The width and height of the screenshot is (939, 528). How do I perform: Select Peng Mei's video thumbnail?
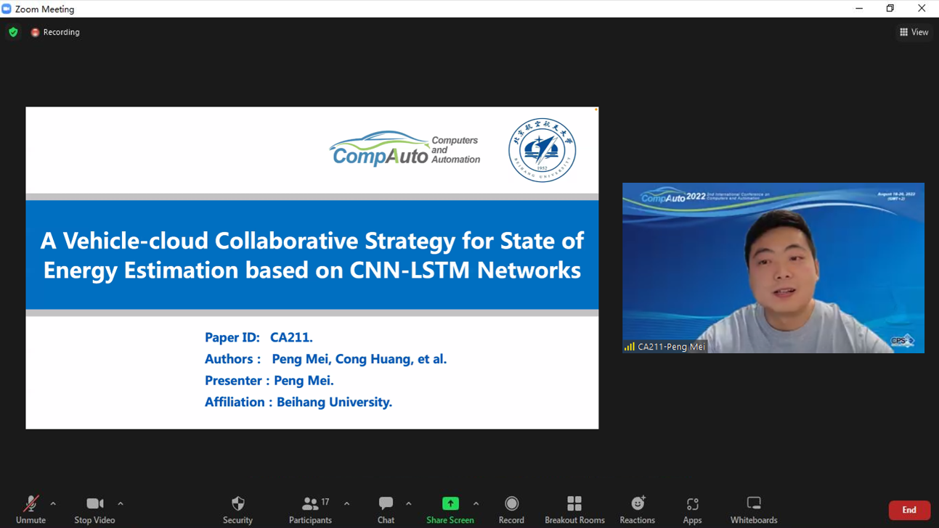coord(773,268)
